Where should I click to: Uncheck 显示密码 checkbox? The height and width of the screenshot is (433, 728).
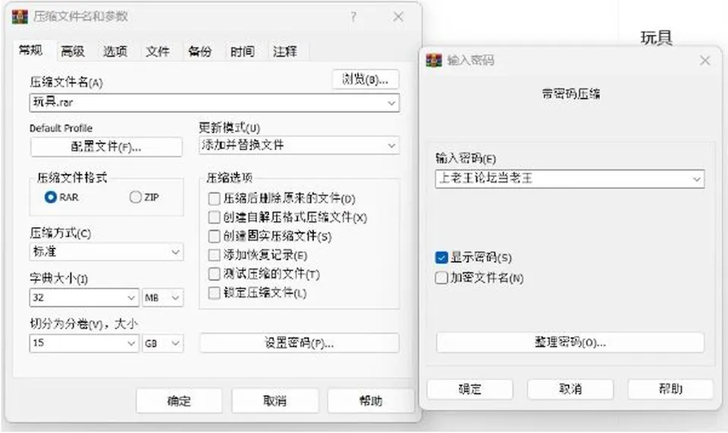(441, 257)
